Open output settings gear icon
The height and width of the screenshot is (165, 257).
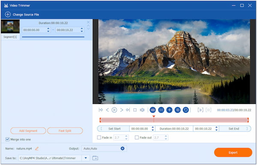point(123,148)
